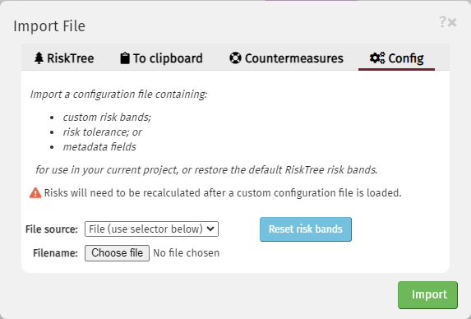Click the lifebuoy icon beside Countermeasures

(235, 58)
